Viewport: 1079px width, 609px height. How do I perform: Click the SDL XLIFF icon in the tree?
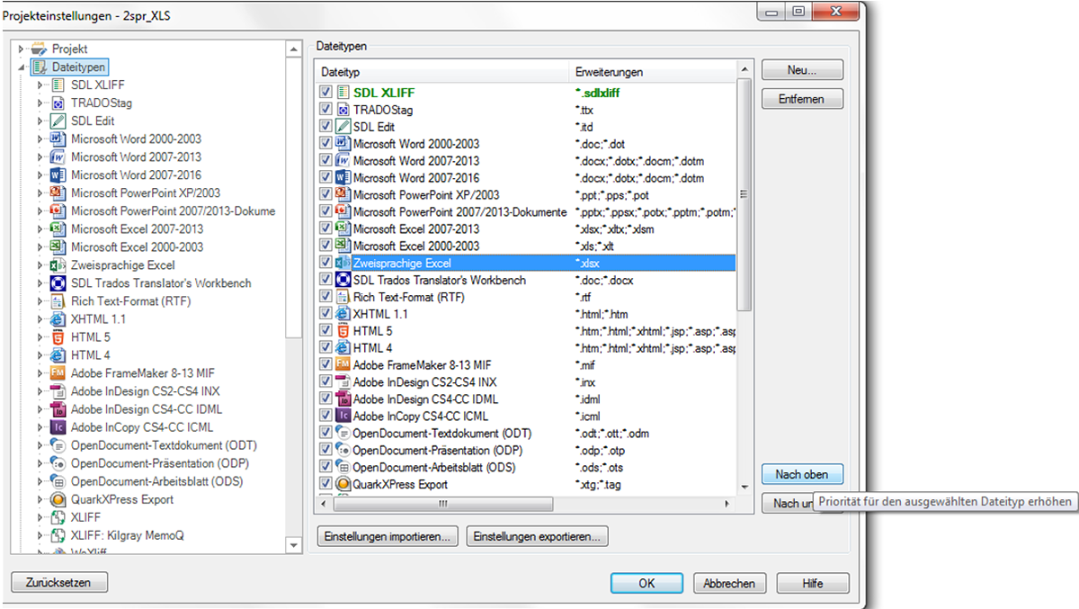58,85
